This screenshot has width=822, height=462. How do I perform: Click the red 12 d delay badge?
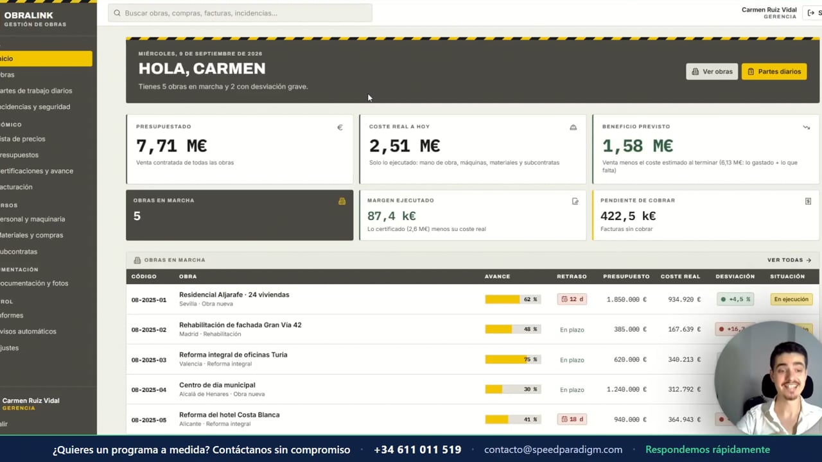point(572,299)
